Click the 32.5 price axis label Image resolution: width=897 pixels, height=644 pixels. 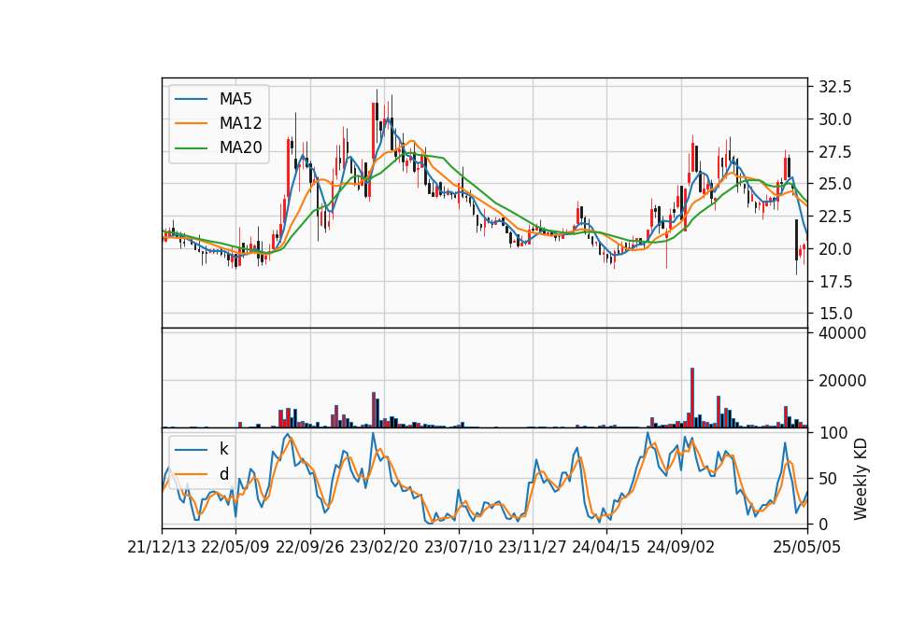click(x=835, y=87)
